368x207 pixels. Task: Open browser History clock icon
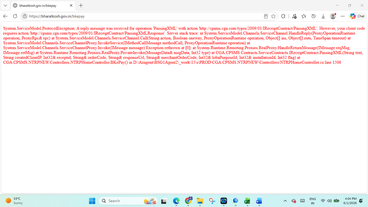point(314,16)
